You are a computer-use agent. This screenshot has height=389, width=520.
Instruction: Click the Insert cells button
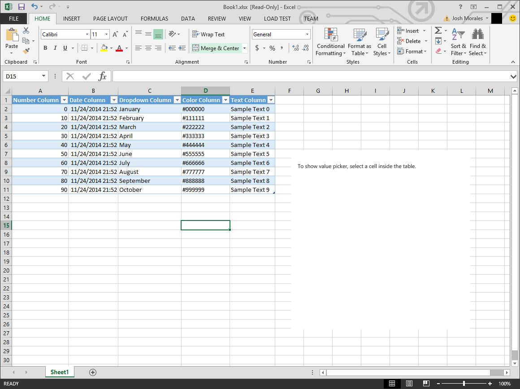tap(409, 30)
